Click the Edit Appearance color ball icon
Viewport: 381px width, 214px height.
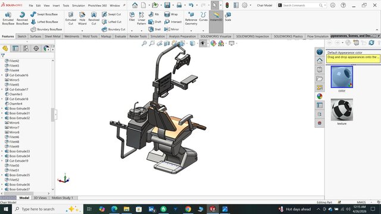point(213,43)
